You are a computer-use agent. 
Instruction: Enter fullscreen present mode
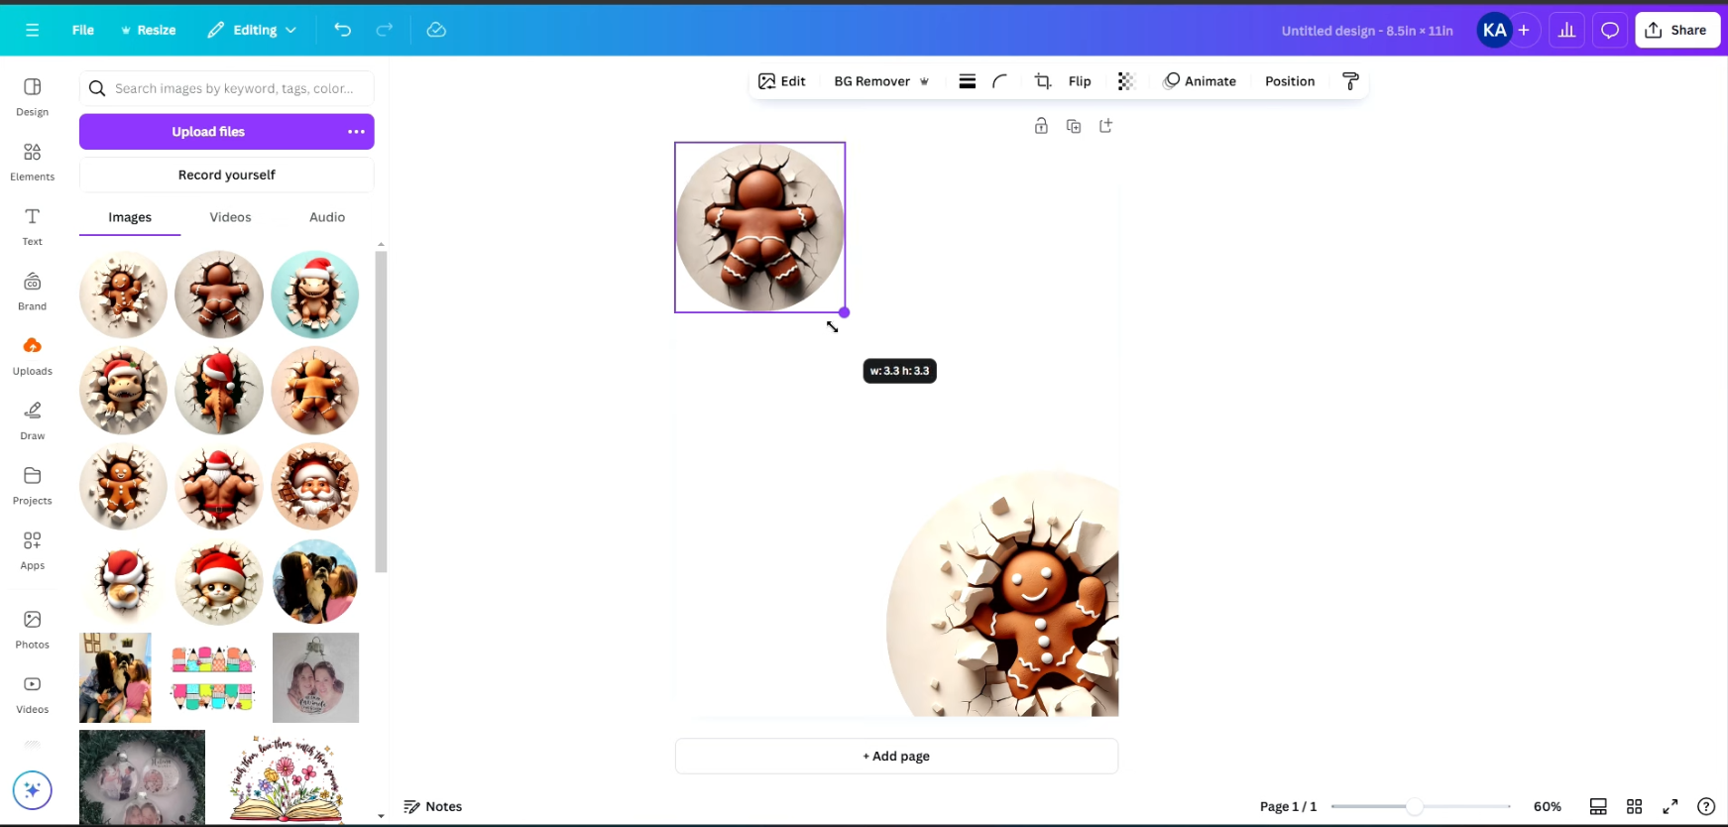(x=1670, y=806)
